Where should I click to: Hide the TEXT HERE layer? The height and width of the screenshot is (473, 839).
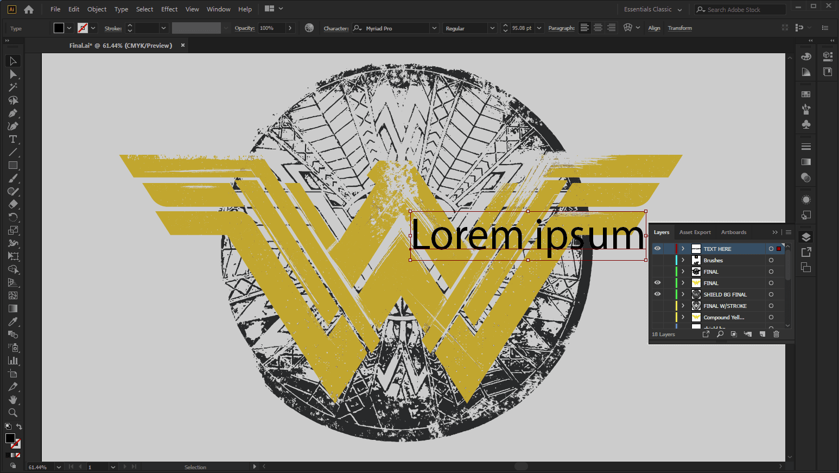[657, 249]
